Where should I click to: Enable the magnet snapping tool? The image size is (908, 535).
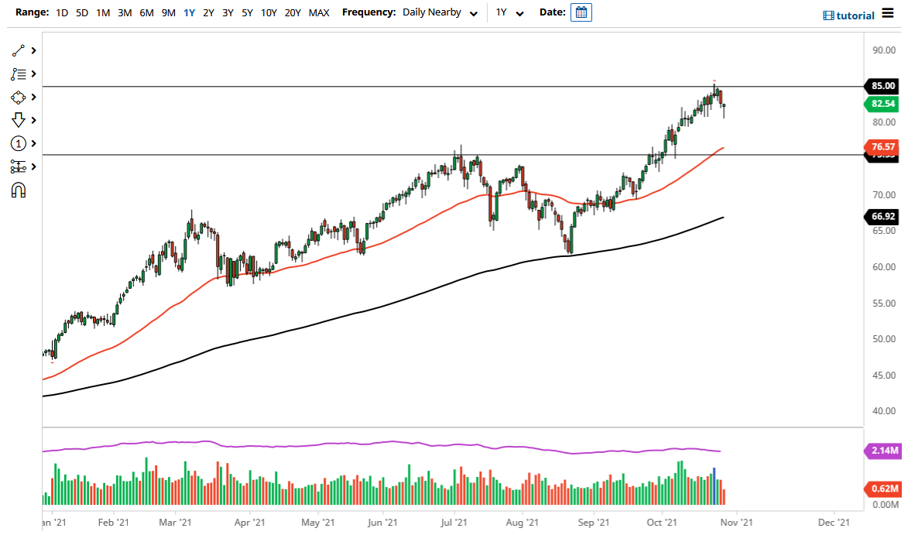(18, 190)
